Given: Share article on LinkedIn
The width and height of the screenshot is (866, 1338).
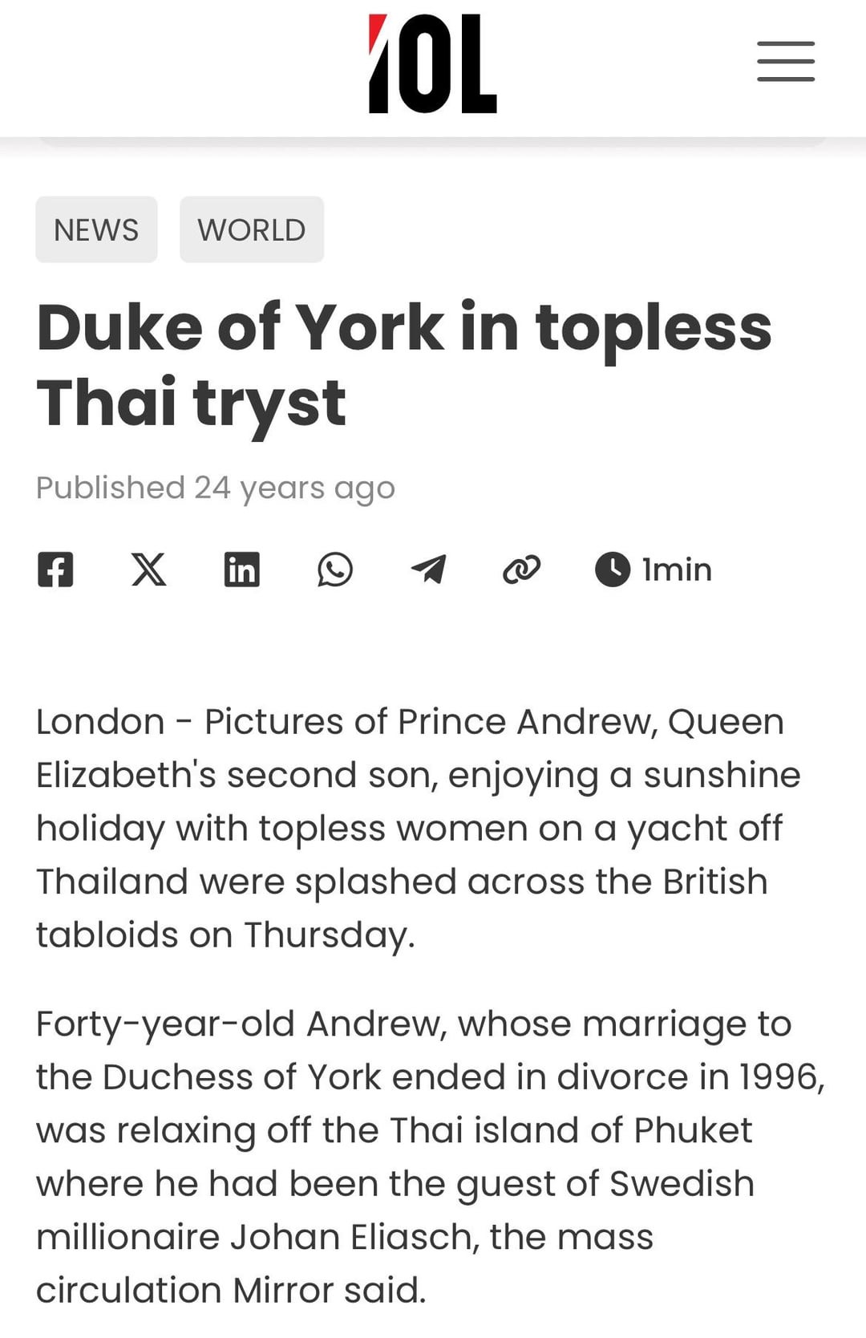Looking at the screenshot, I should [241, 570].
